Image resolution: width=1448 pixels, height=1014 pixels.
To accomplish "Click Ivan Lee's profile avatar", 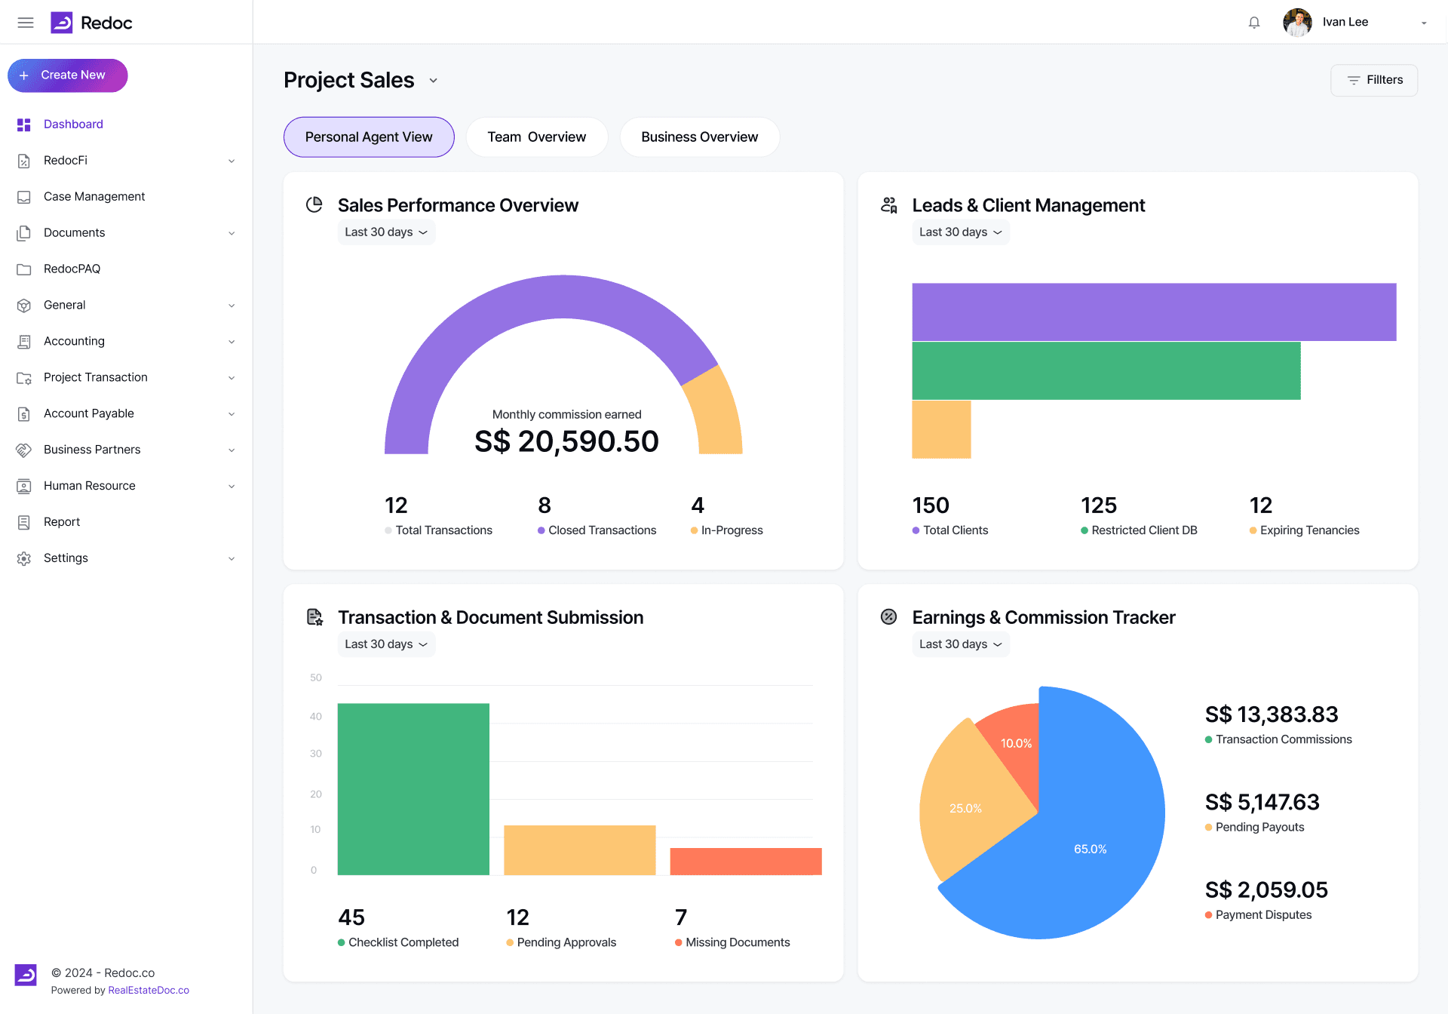I will (x=1297, y=23).
